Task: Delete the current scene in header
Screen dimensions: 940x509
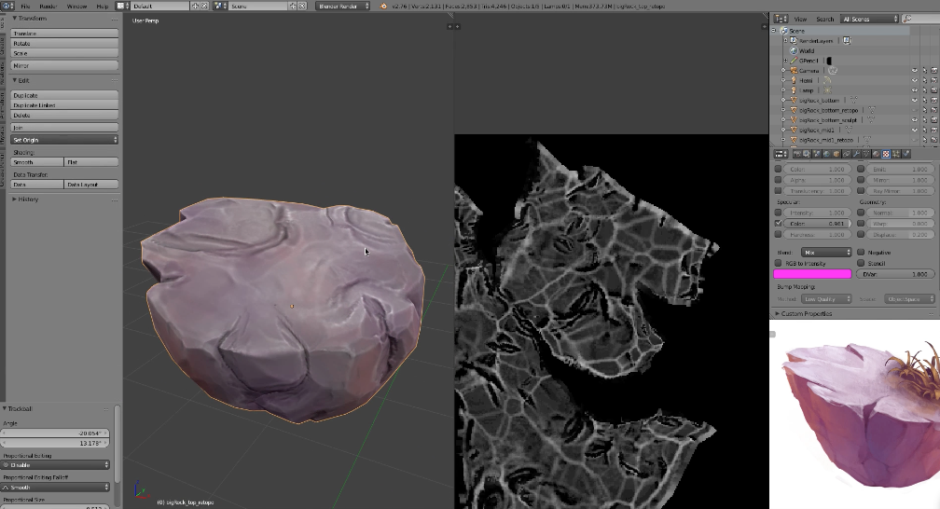Action: click(x=302, y=6)
